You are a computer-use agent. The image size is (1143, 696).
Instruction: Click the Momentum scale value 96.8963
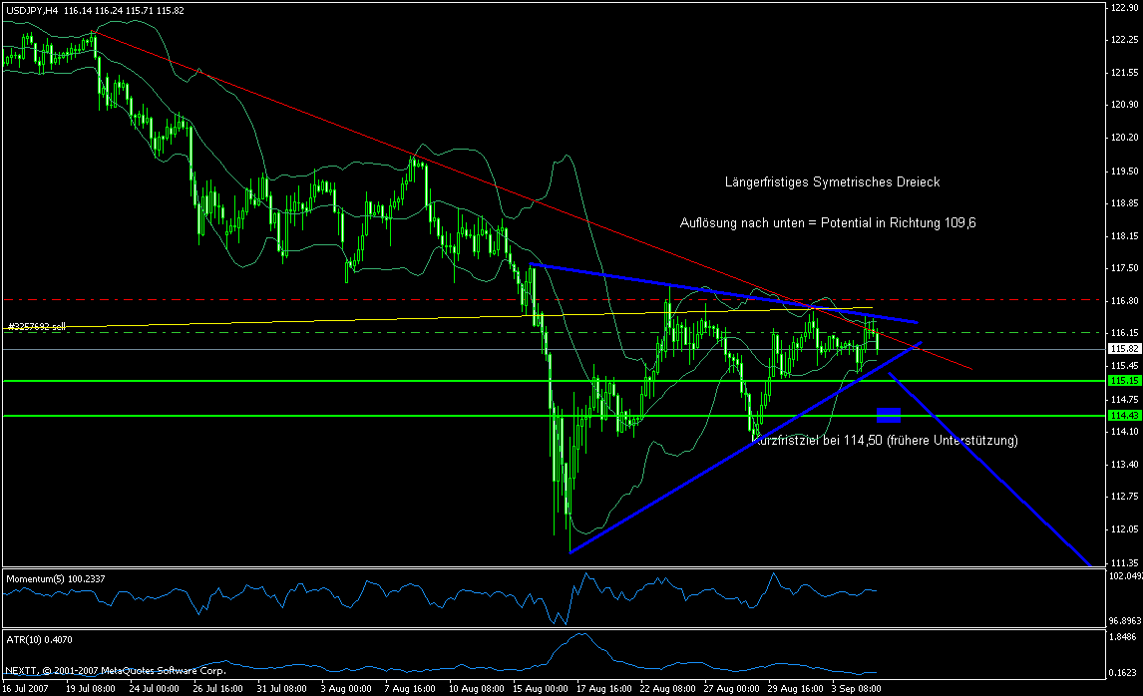tap(1125, 621)
